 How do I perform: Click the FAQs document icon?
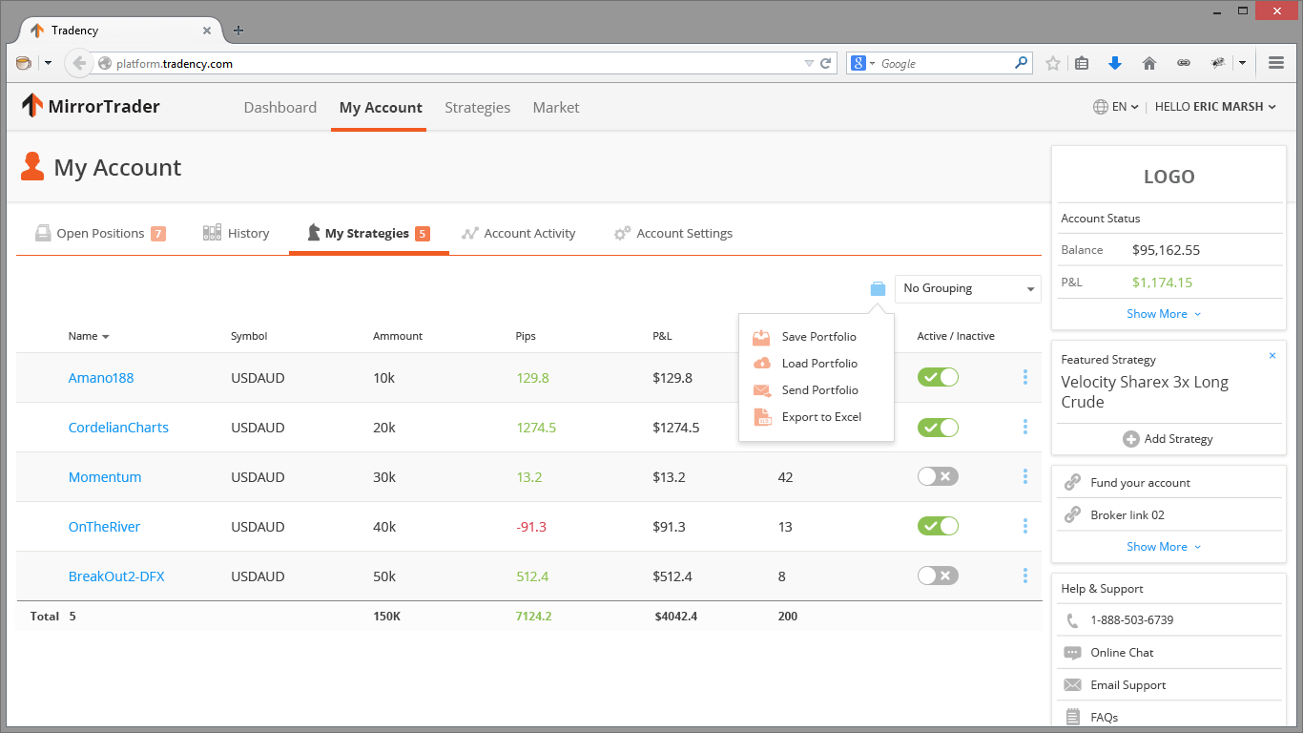click(x=1072, y=717)
